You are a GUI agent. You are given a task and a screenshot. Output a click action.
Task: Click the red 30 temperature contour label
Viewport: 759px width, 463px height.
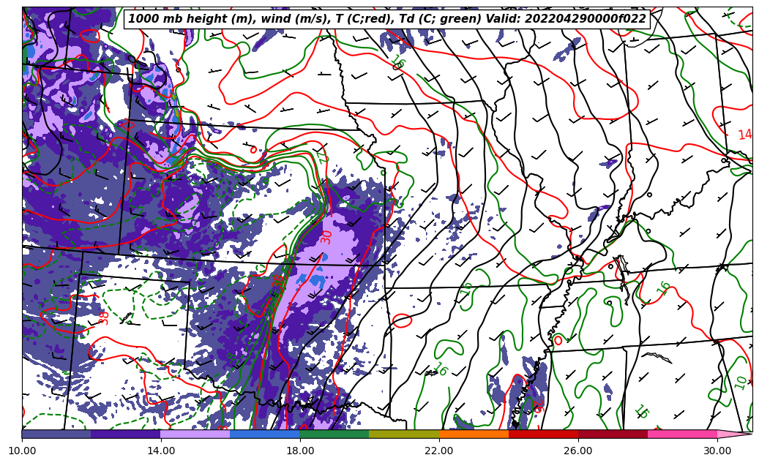pos(326,236)
